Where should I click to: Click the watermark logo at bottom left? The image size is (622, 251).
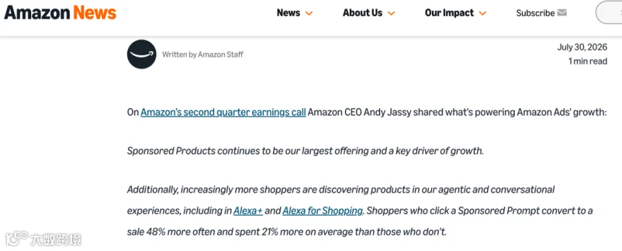[x=44, y=239]
